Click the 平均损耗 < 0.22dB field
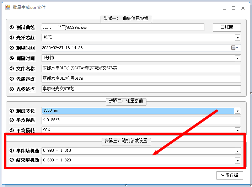Viewport: 252px width, 187px height. [x=141, y=120]
